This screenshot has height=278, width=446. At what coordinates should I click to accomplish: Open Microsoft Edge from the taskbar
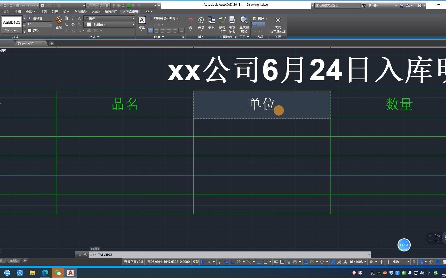click(45, 273)
